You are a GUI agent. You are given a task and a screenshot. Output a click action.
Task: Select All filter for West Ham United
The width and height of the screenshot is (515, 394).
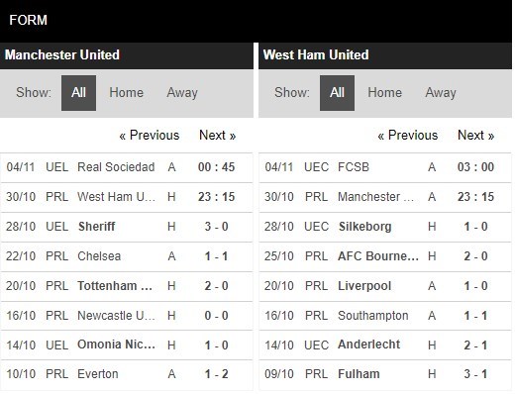pos(337,93)
